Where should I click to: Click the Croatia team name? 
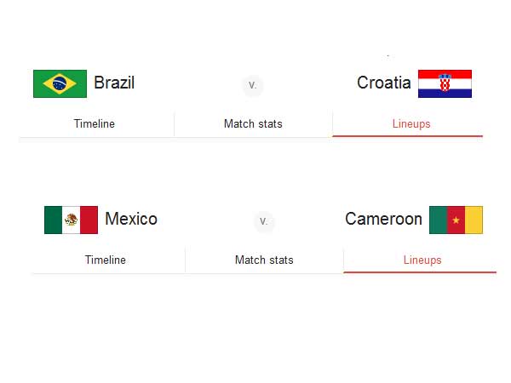[384, 83]
